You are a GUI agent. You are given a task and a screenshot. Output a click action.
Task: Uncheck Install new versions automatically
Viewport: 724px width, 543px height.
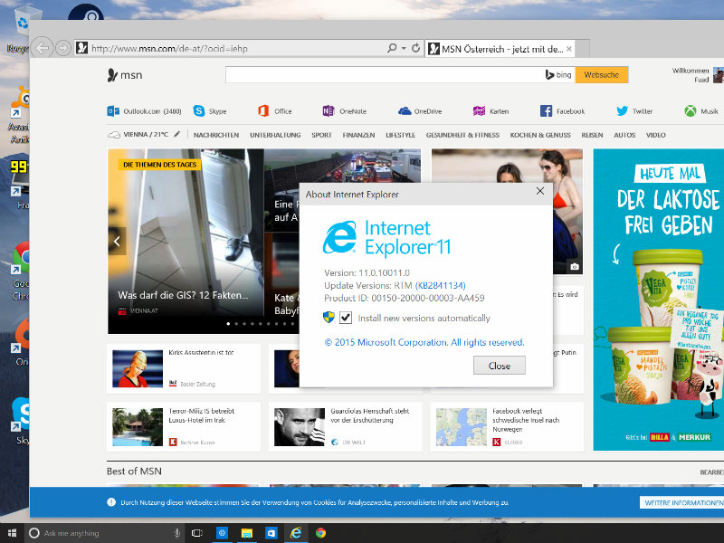point(346,318)
